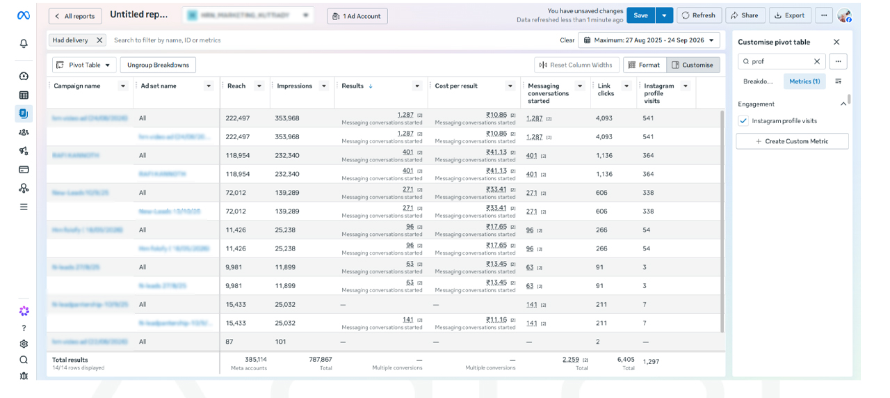Switch to the Breakdowns tab
The image size is (890, 398).
tap(758, 81)
